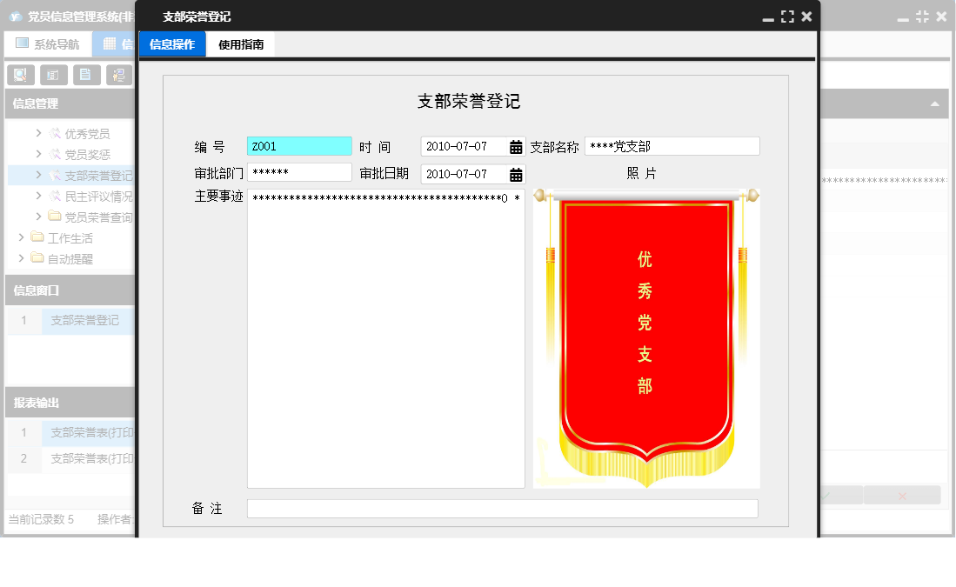The image size is (956, 587).
Task: Select 优秀党员 in the tree
Action: pyautogui.click(x=87, y=134)
